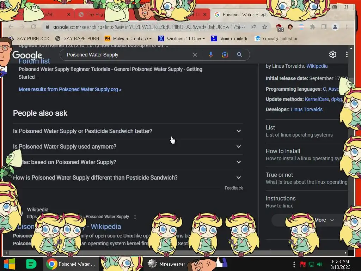This screenshot has width=361, height=271.
Task: Click the share page icon in address bar
Action: click(253, 27)
